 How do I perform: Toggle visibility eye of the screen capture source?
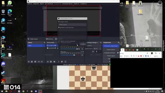(55, 45)
